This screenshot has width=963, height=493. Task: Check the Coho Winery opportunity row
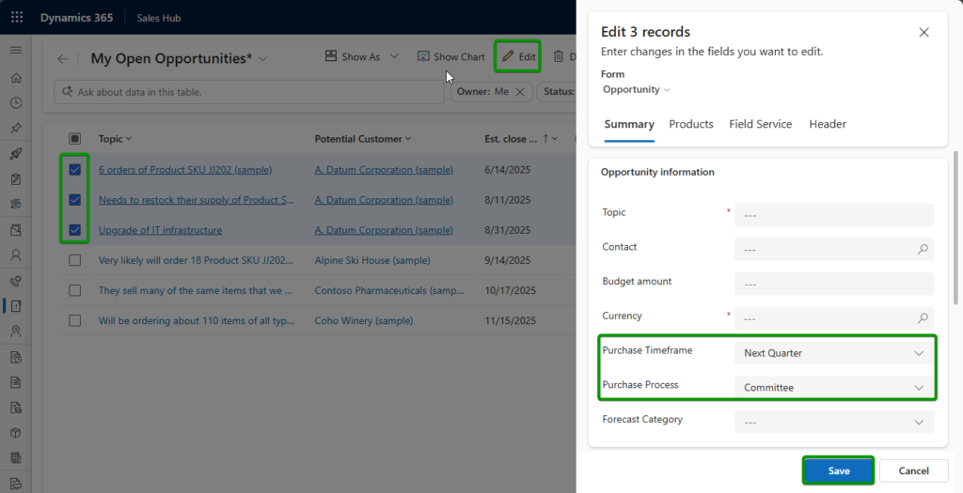pyautogui.click(x=75, y=320)
